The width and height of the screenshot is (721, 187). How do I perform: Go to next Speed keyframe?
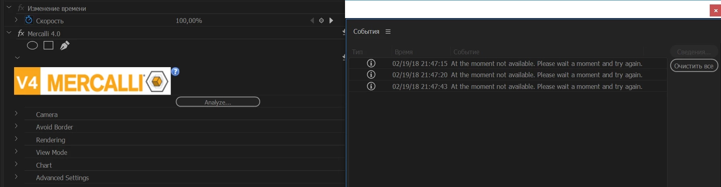coord(331,21)
